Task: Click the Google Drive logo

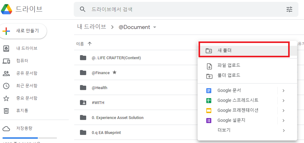Action: click(7, 9)
